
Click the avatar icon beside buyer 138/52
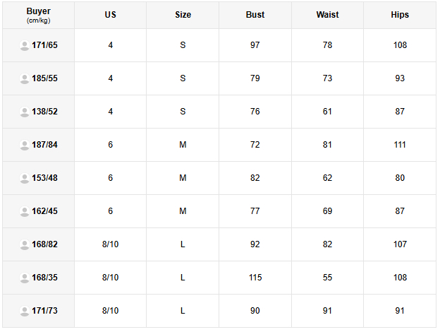pos(25,112)
